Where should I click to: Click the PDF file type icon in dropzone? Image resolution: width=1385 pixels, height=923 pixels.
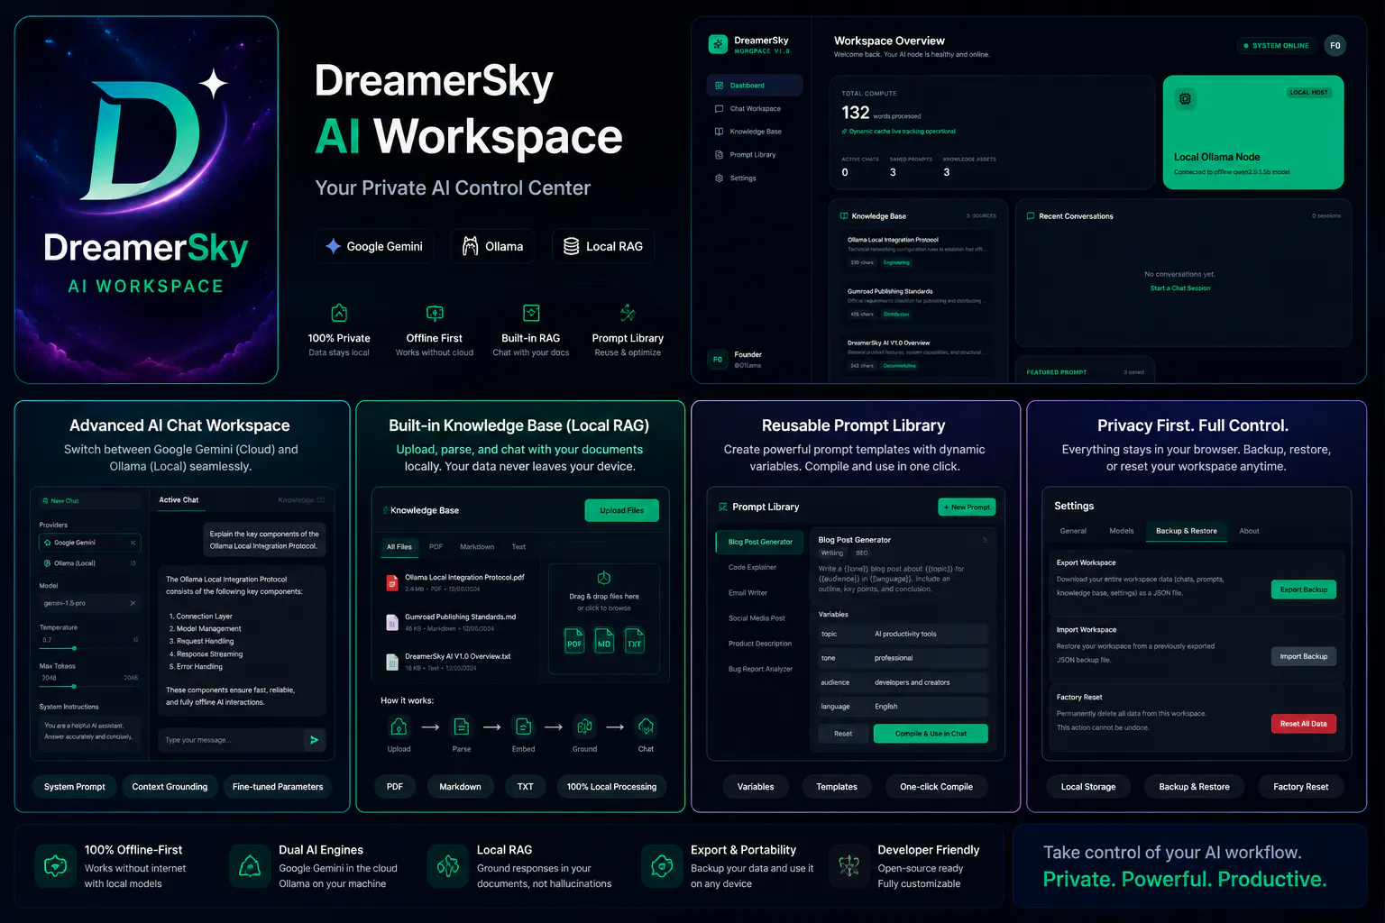pyautogui.click(x=574, y=641)
